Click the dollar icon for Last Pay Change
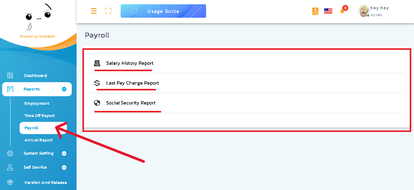The image size is (414, 190). pyautogui.click(x=97, y=83)
